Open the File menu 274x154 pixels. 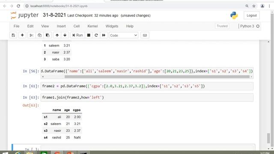[16, 26]
